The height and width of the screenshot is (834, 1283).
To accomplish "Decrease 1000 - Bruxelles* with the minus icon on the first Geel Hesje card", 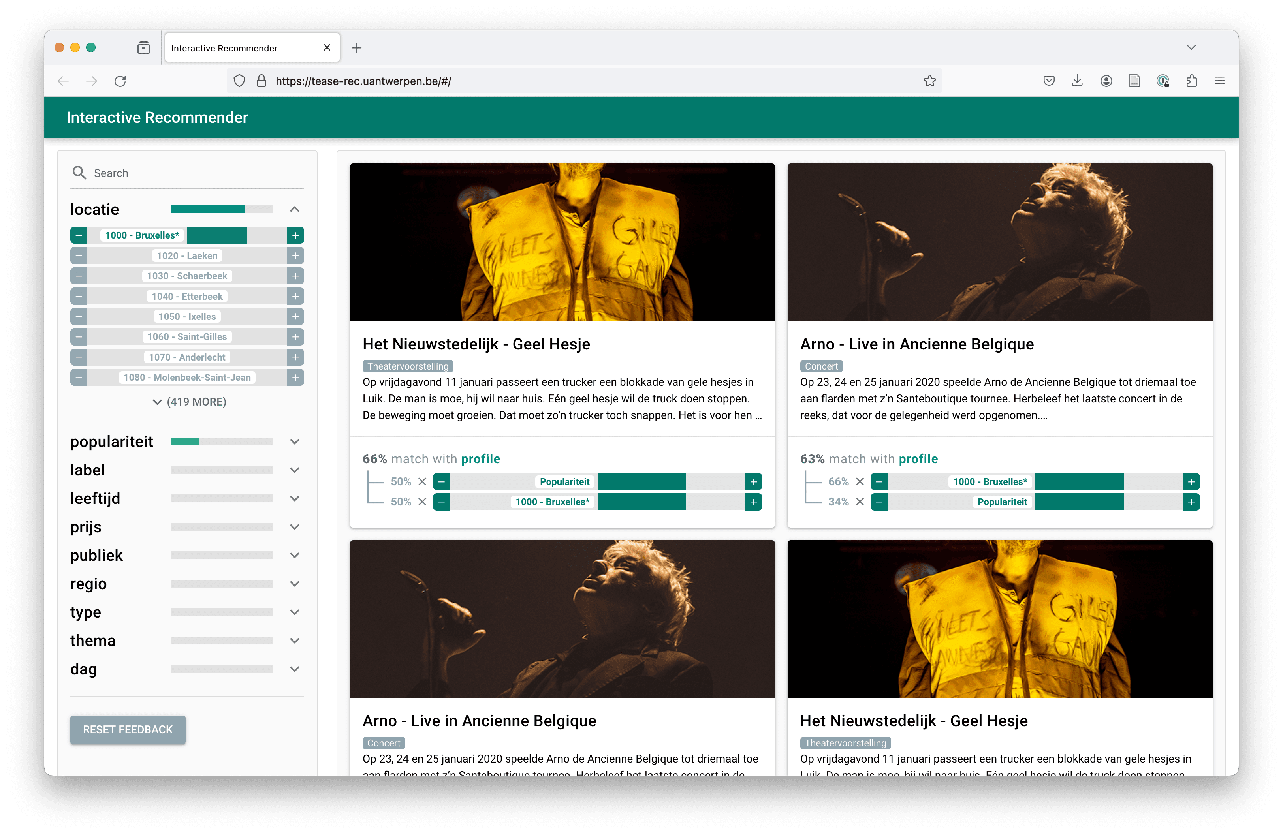I will pyautogui.click(x=442, y=502).
